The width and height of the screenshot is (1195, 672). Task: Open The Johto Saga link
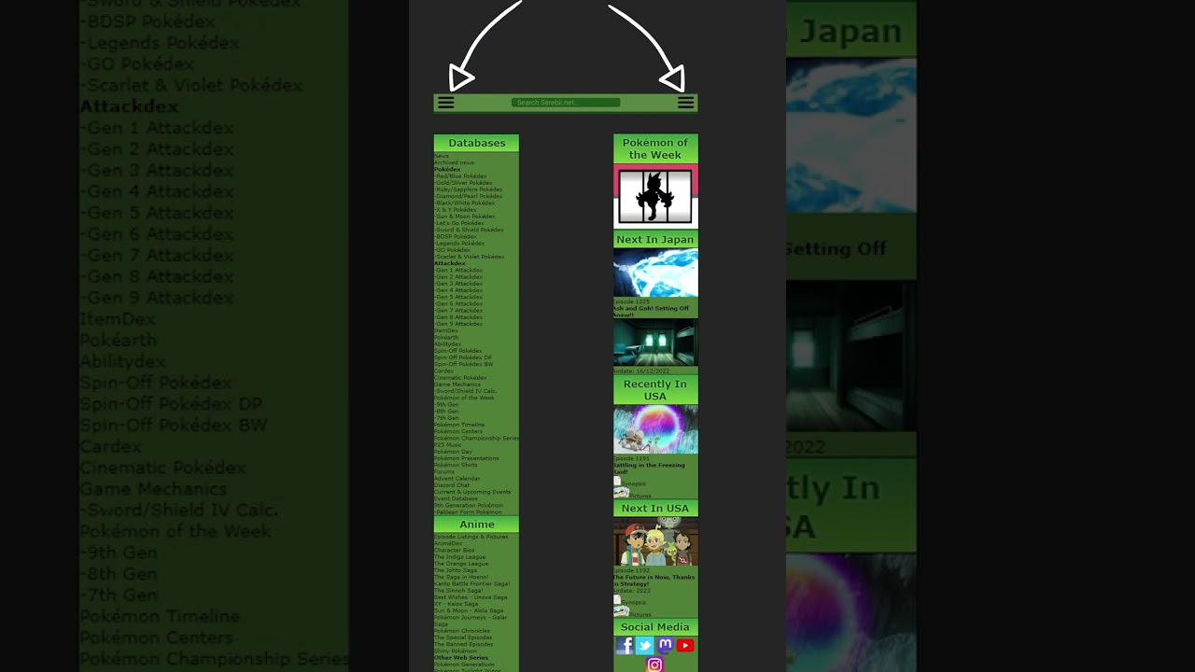click(456, 570)
